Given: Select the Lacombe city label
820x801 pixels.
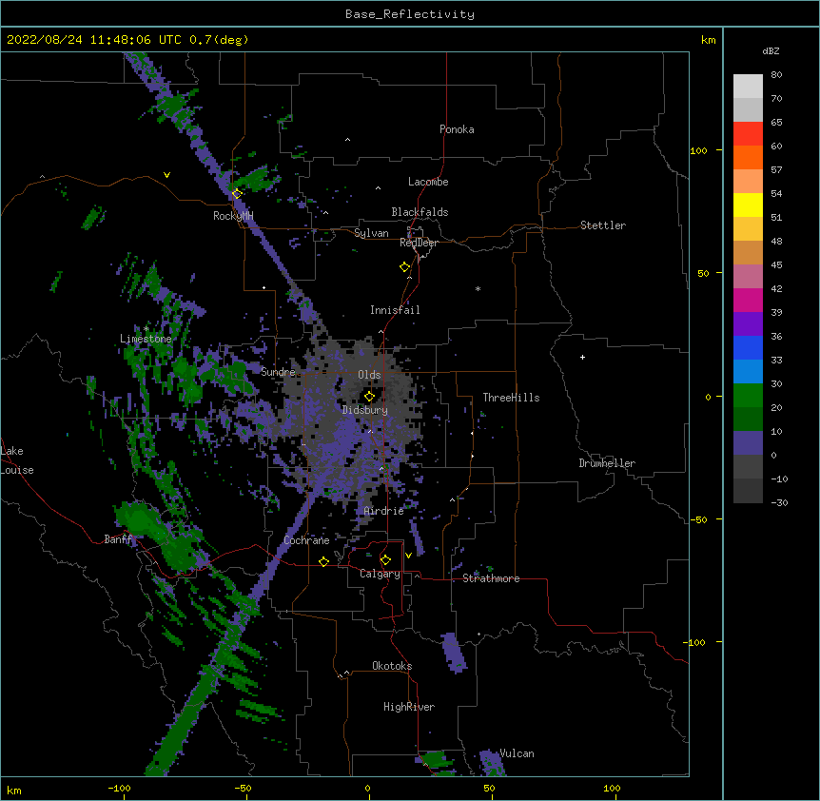Looking at the screenshot, I should click(x=428, y=182).
